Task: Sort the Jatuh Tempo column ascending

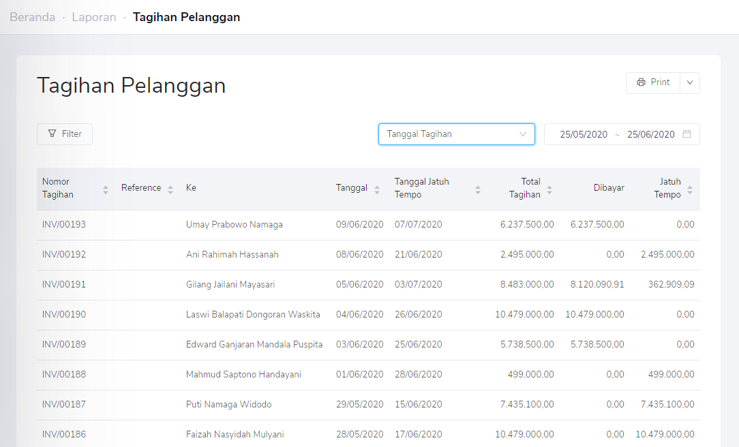Action: point(691,187)
